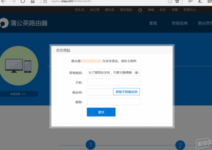Click the 首次登陆 dialog title
The height and width of the screenshot is (150, 212).
(63, 50)
